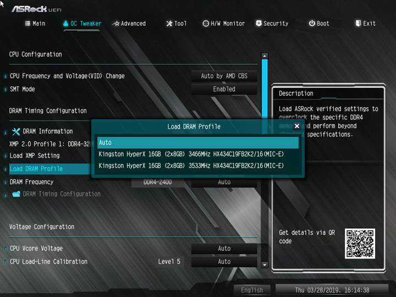396x297 pixels.
Task: Select CPU Frequency and Voltage(VID) Change row
Action: [x=67, y=76]
